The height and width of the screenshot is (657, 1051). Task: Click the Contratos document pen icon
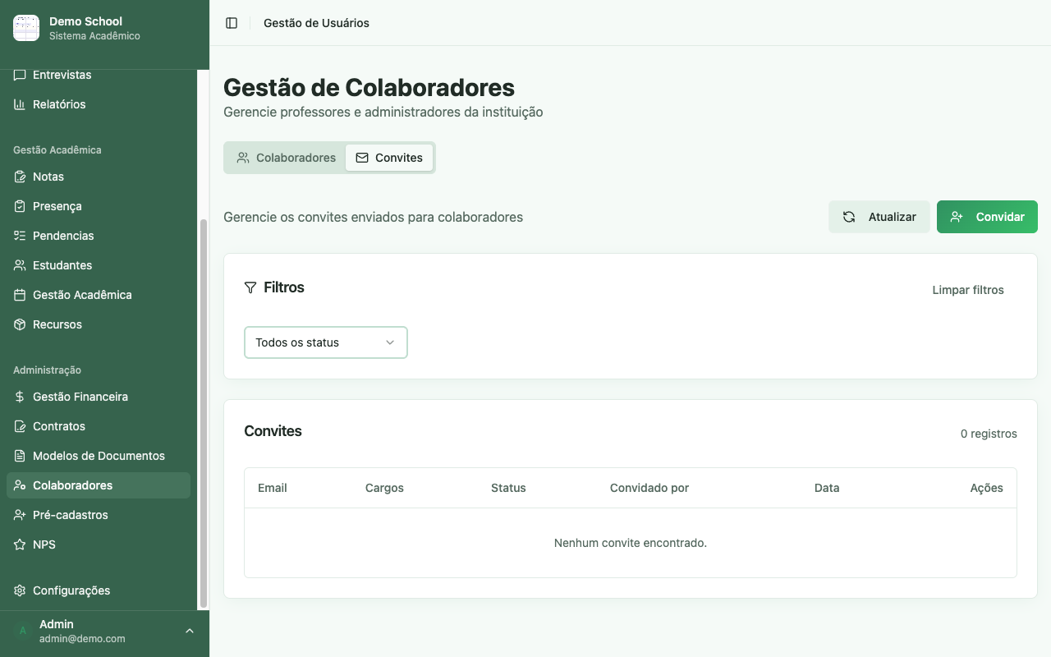pos(20,426)
